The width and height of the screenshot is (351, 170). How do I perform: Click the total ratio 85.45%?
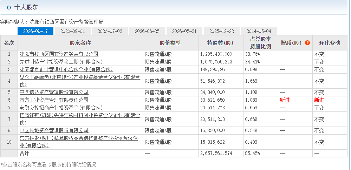pos(252,153)
